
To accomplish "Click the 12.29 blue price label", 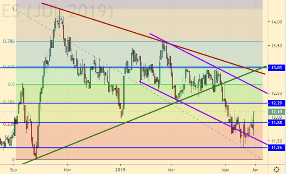I will point(276,103).
